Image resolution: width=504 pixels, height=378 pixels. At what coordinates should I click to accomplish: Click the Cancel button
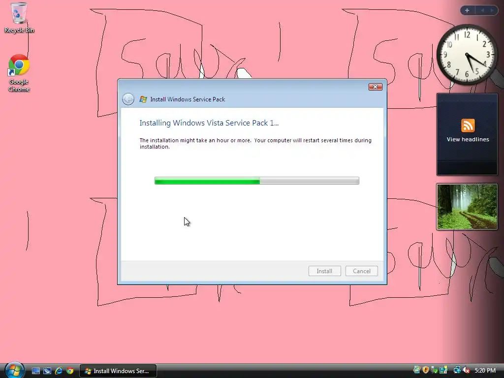coord(362,271)
